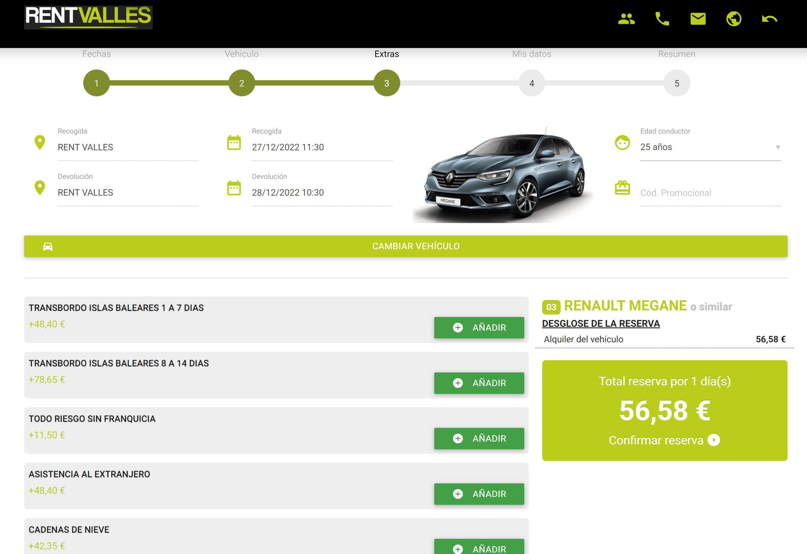Open the pickup date calendar icon

click(234, 143)
